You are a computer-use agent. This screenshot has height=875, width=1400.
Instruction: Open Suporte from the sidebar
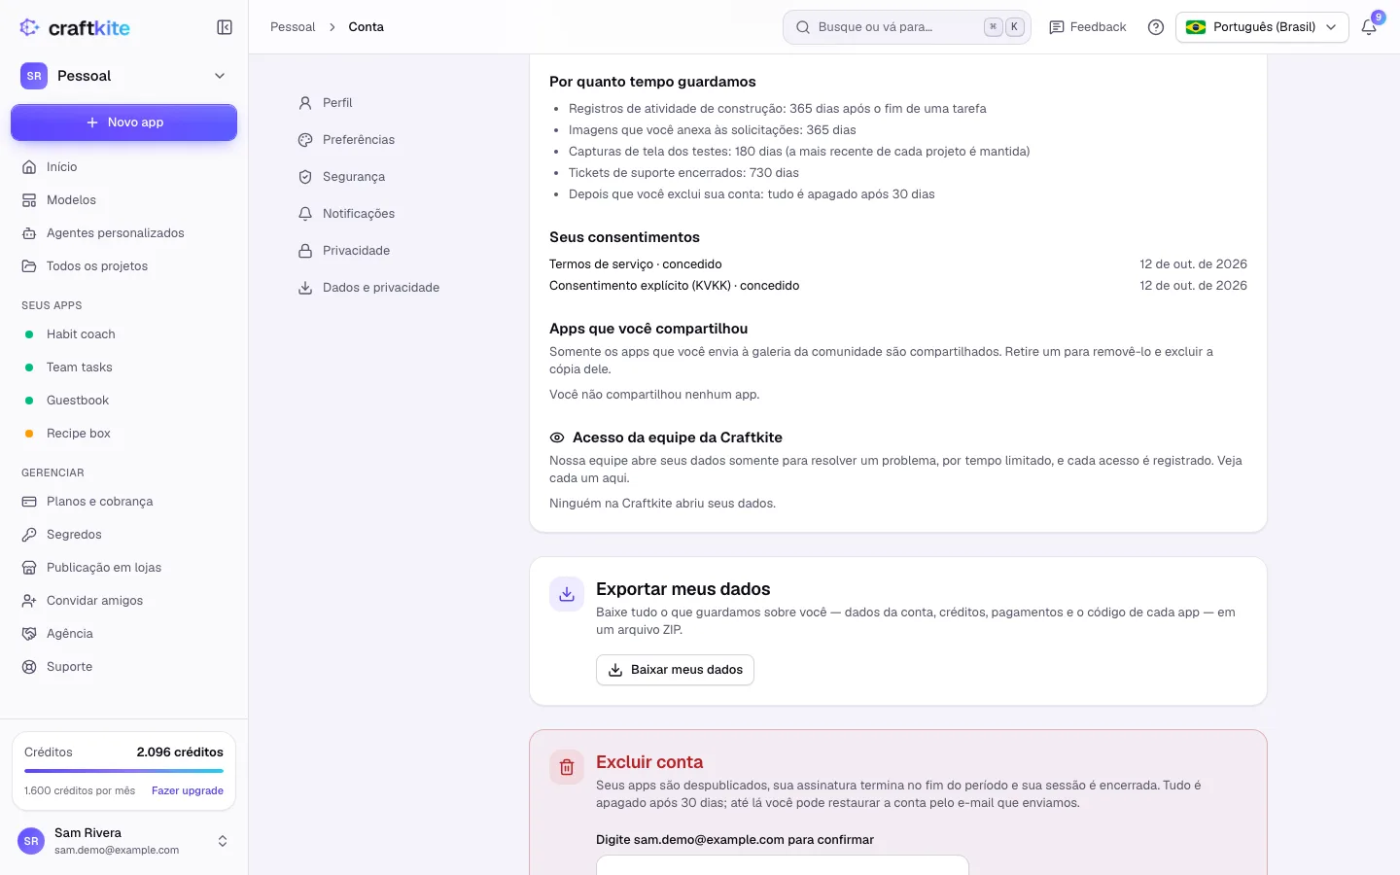tap(123, 667)
